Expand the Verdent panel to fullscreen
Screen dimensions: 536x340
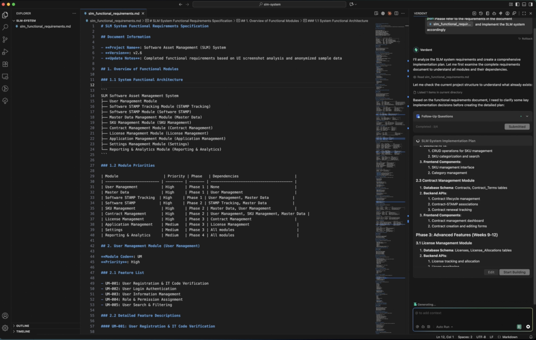(524, 13)
